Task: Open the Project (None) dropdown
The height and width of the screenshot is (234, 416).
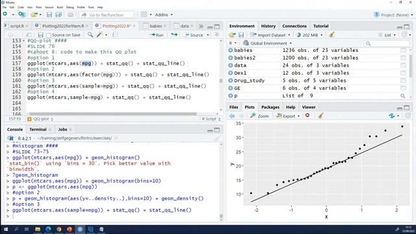Action: tap(393, 15)
